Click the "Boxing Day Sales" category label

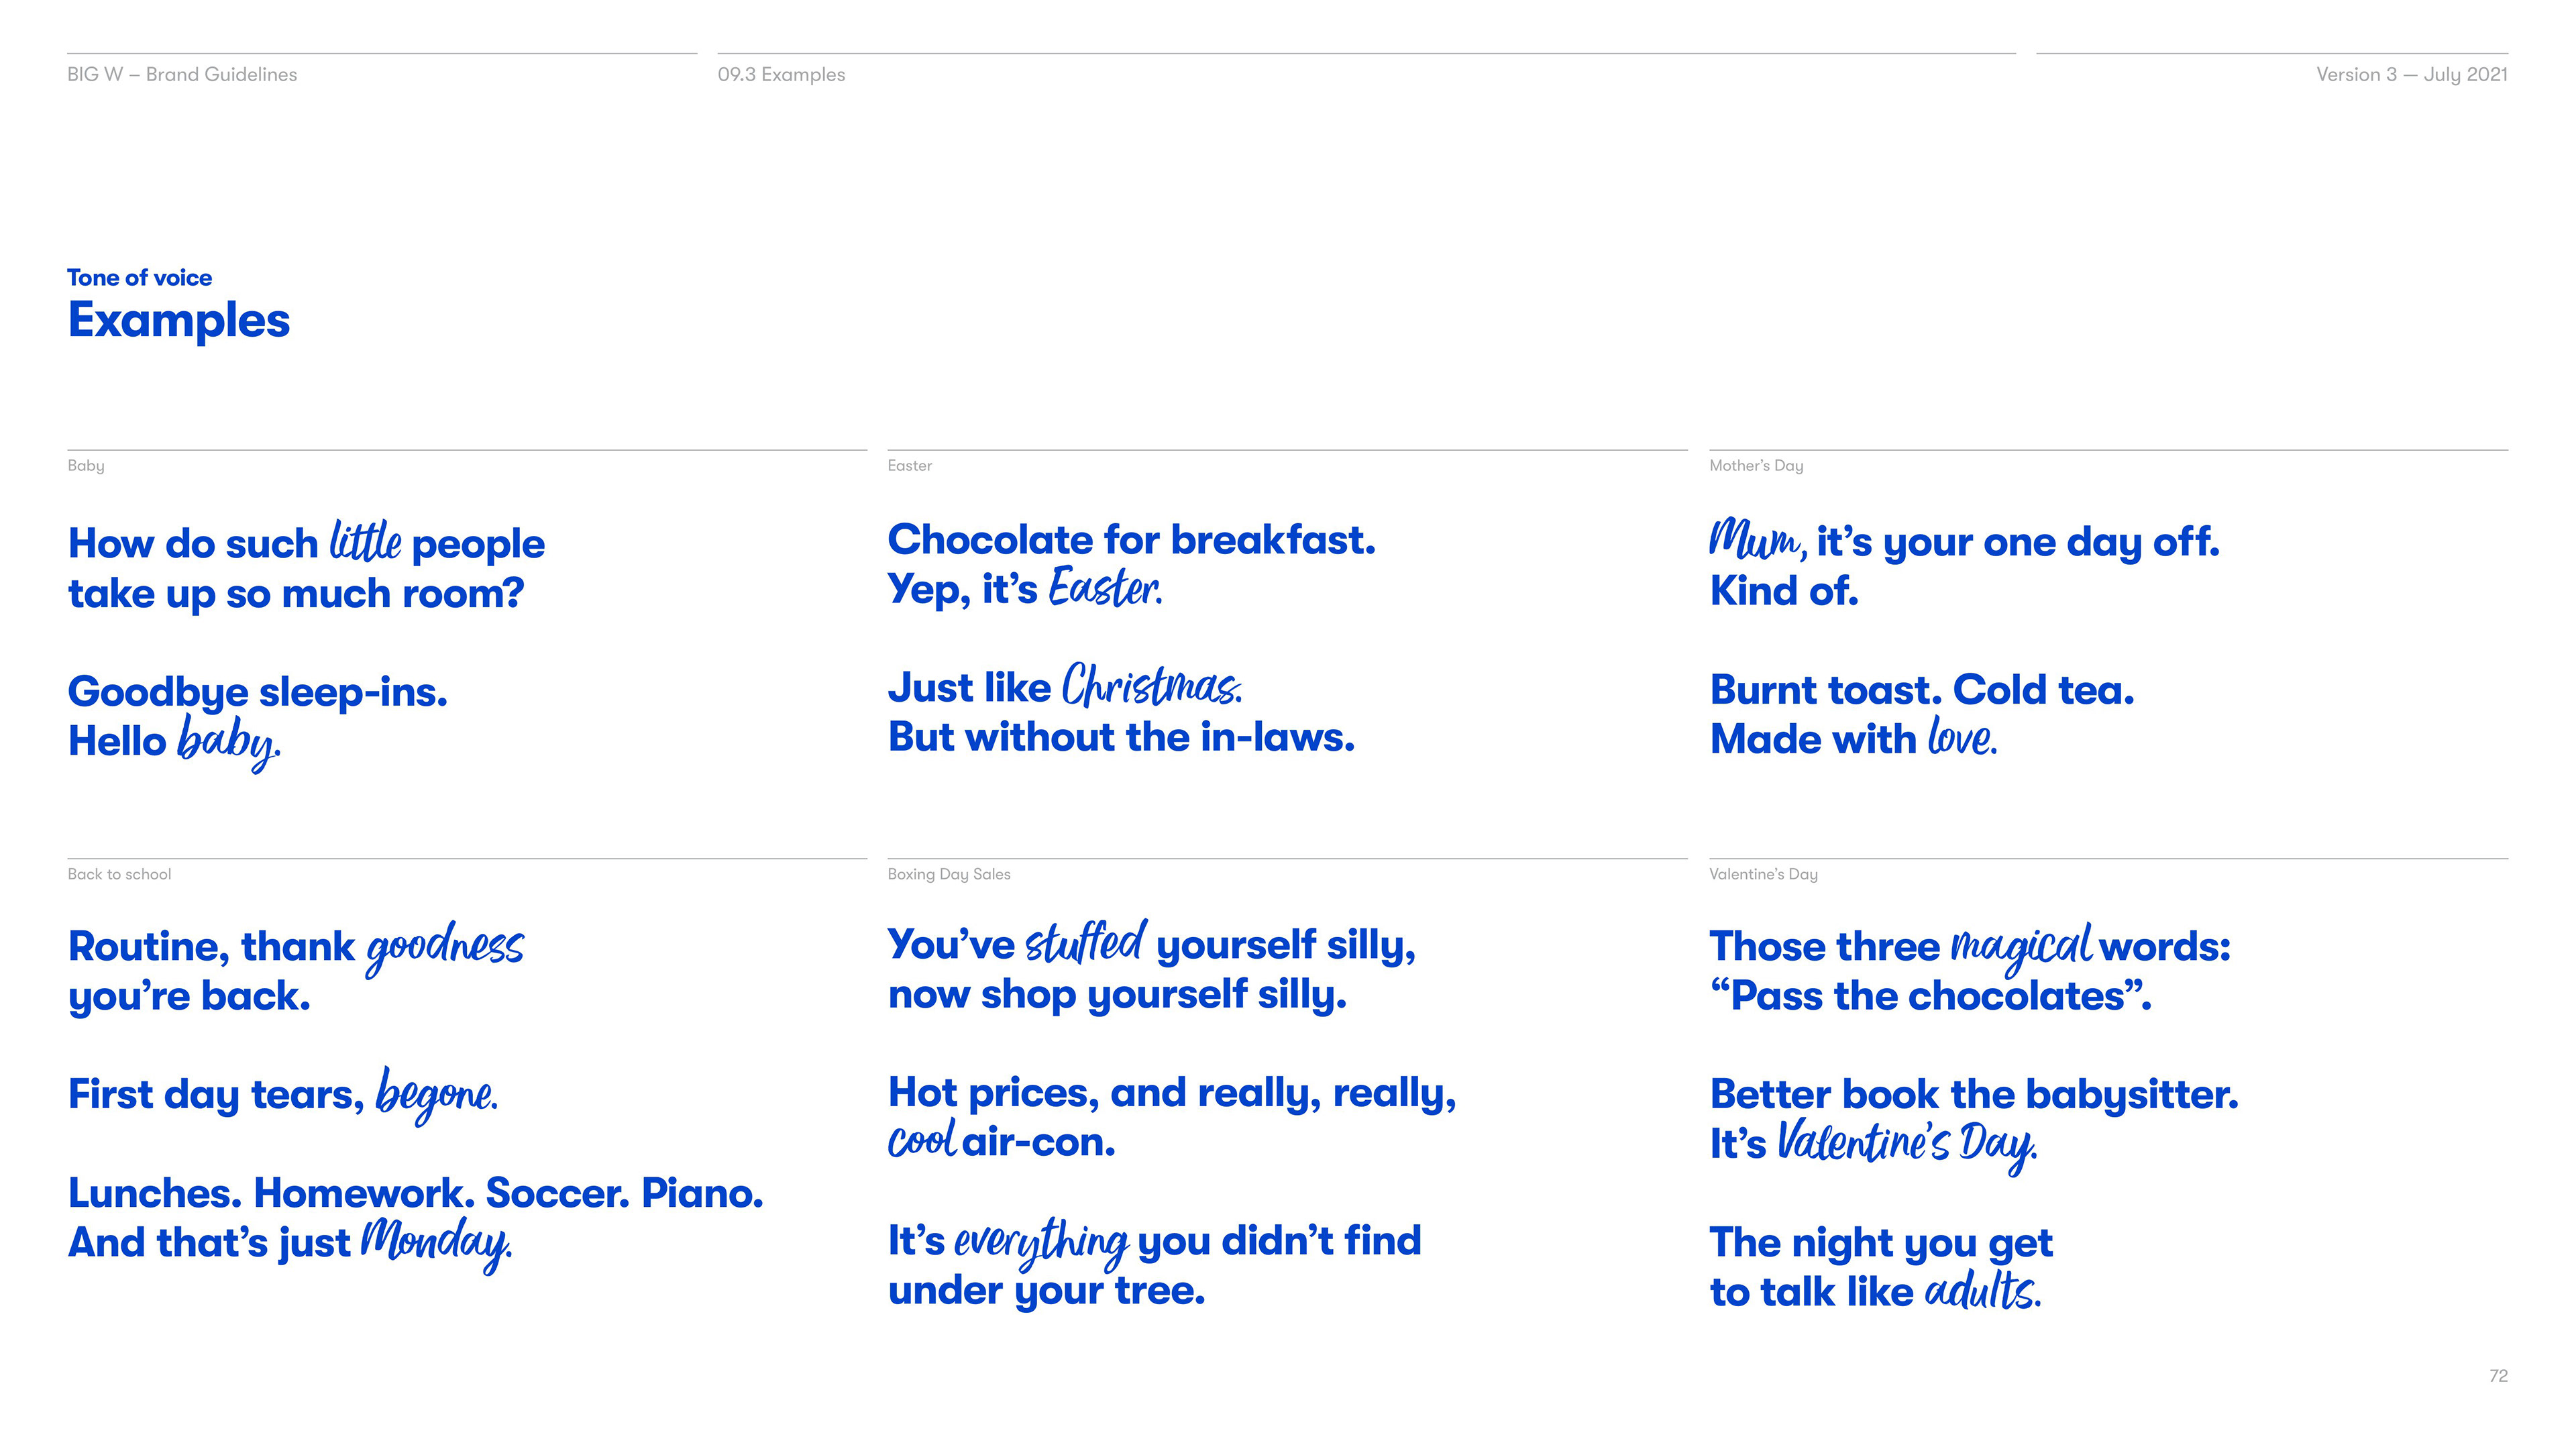click(949, 875)
